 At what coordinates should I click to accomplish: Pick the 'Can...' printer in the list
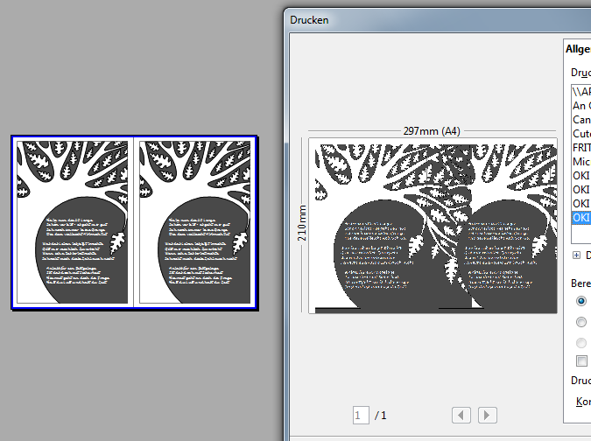tap(580, 119)
